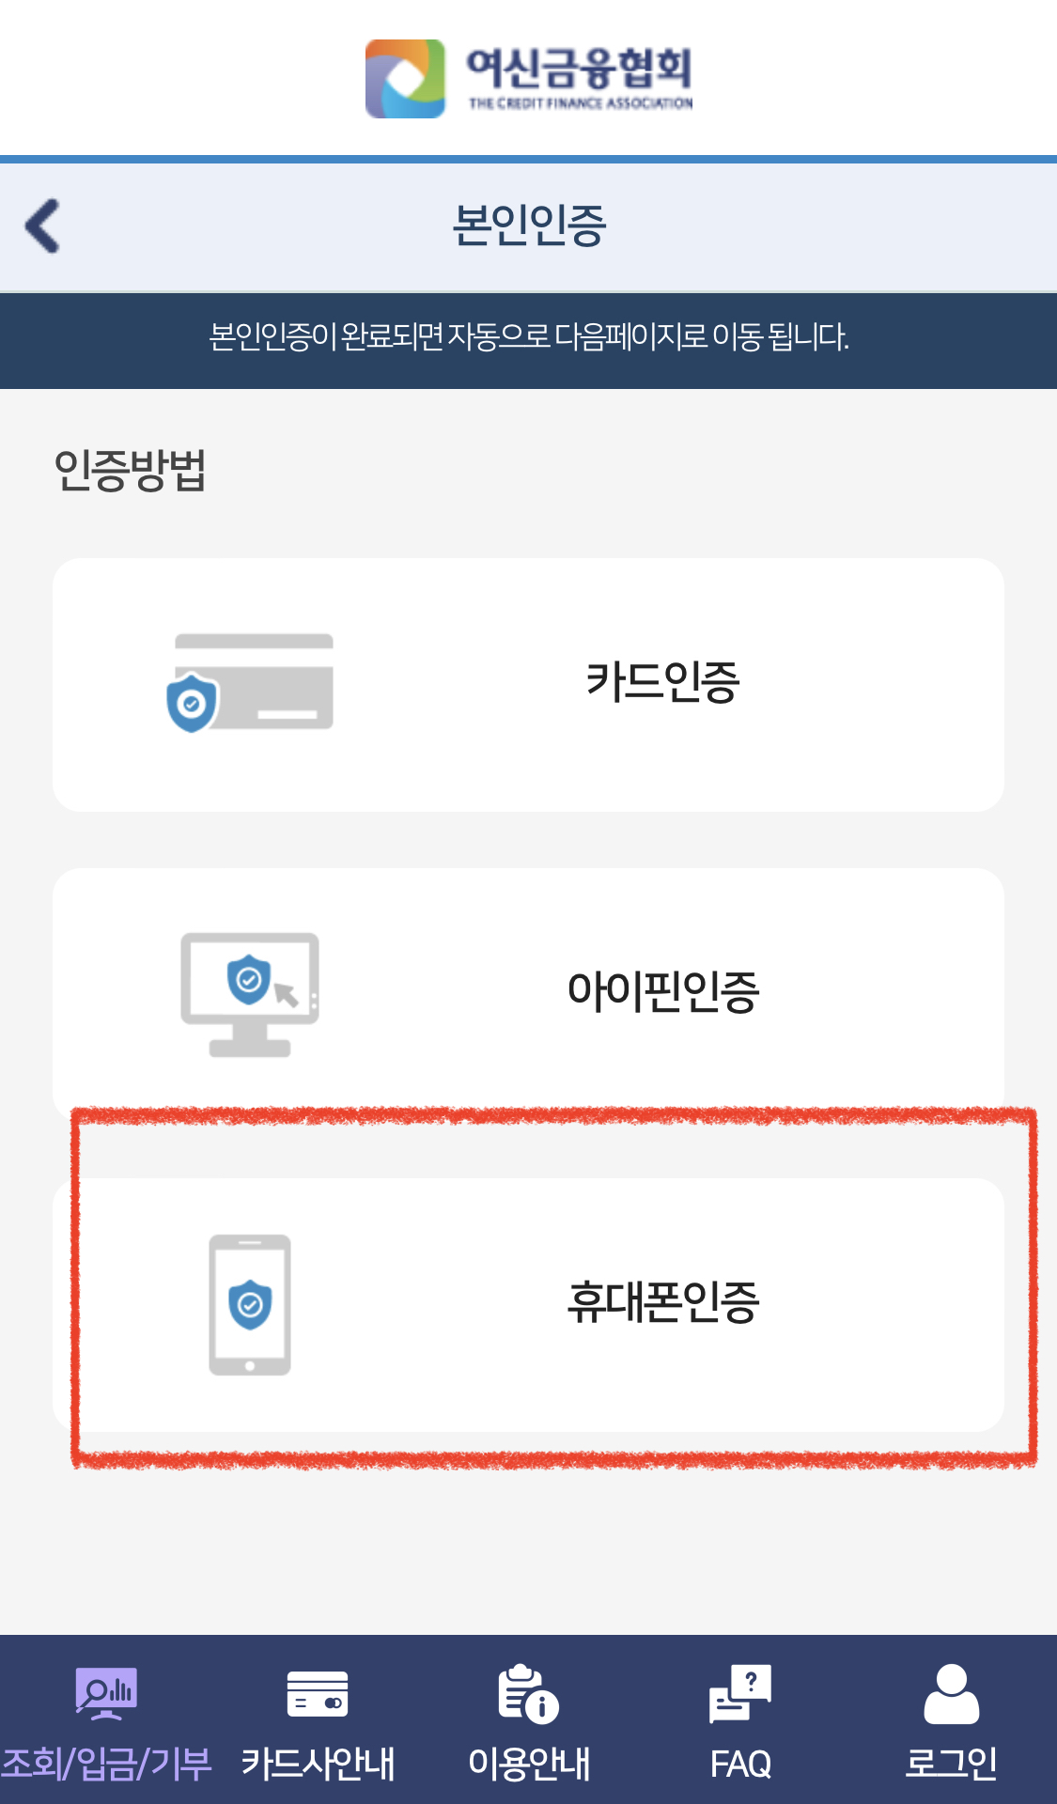This screenshot has width=1057, height=1804.
Task: Go to the FAQ tab label
Action: (x=740, y=1764)
